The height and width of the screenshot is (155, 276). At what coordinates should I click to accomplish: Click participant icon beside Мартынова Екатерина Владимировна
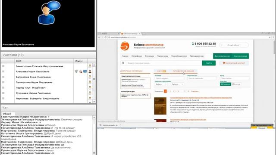click(x=90, y=99)
